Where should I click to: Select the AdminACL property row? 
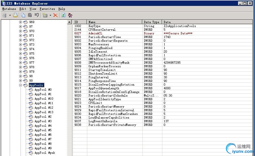[x=163, y=33]
